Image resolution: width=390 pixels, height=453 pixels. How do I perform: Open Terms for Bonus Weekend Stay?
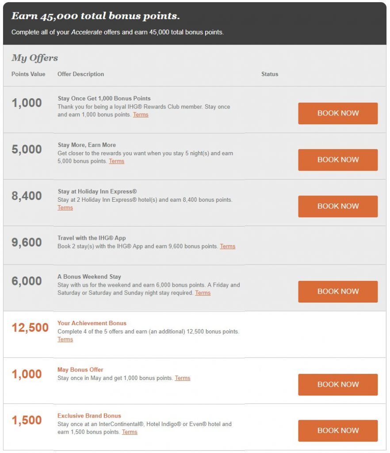pos(203,293)
